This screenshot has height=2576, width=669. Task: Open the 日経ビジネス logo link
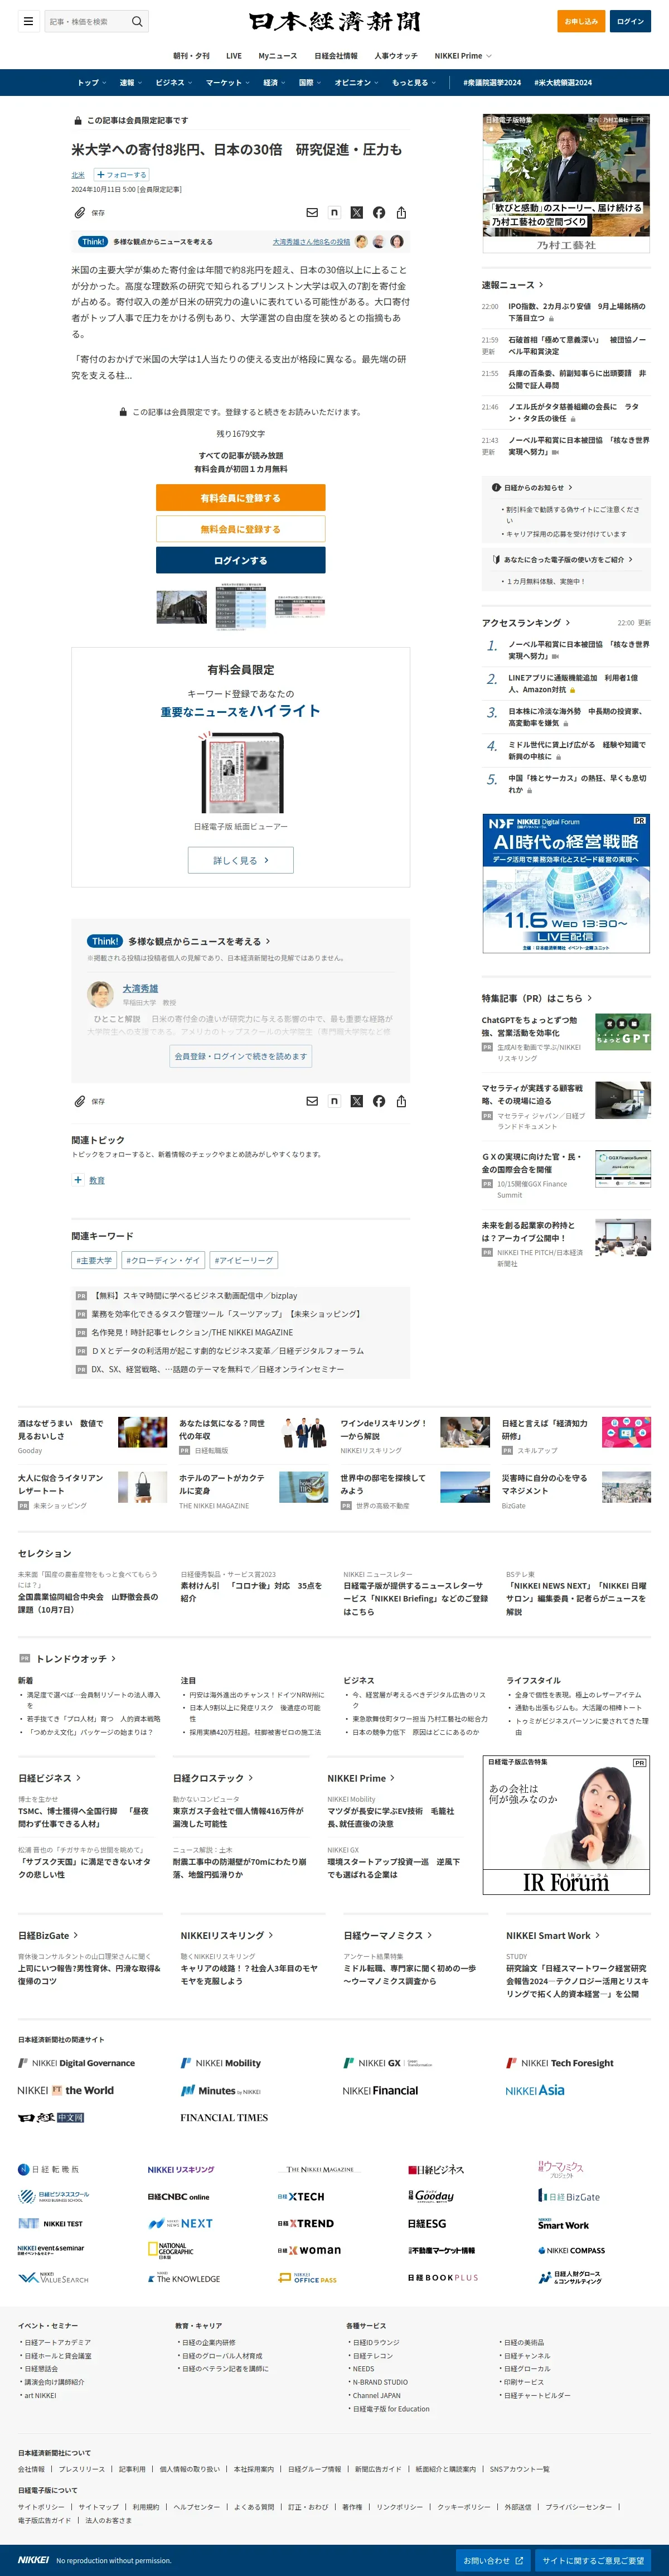pyautogui.click(x=436, y=2169)
